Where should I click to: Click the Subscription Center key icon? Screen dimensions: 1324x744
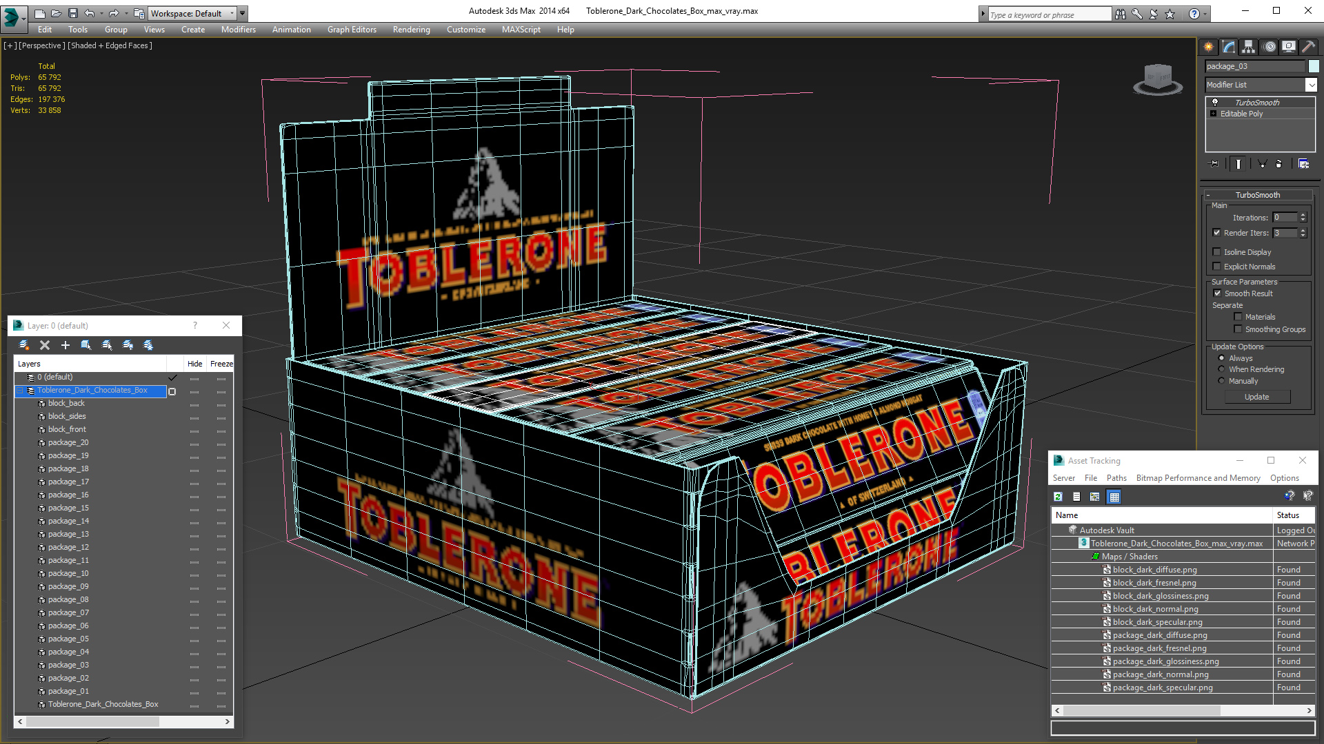pyautogui.click(x=1137, y=14)
